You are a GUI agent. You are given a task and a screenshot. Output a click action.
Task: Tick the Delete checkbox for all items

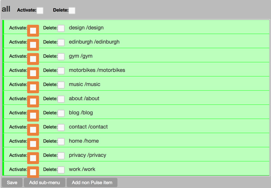[72, 10]
